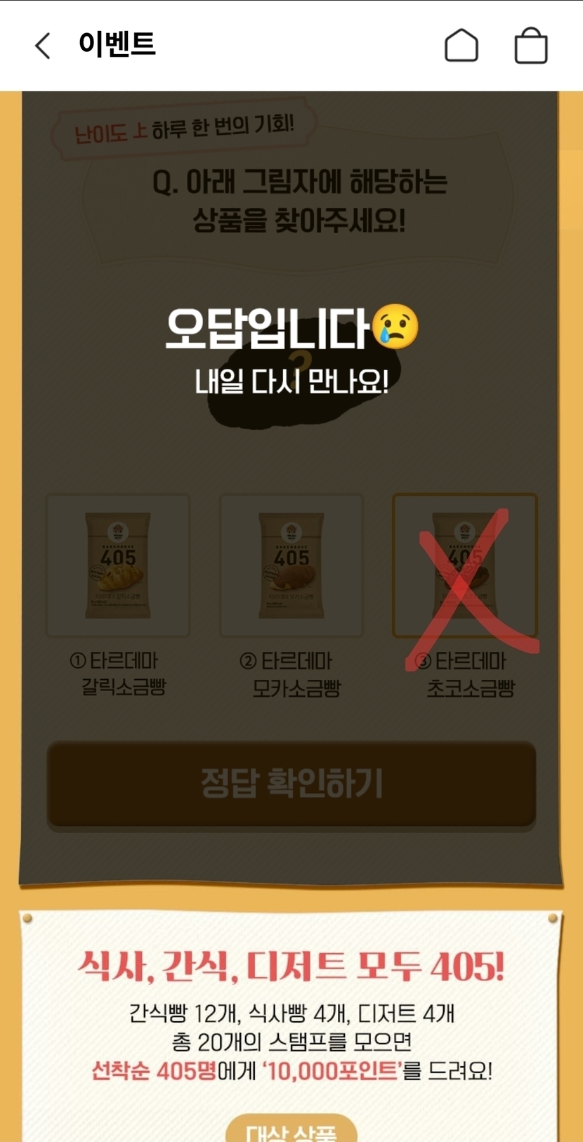The image size is (583, 1142).
Task: Select the 타르데마 모카소금빵 product image
Action: coord(291,565)
